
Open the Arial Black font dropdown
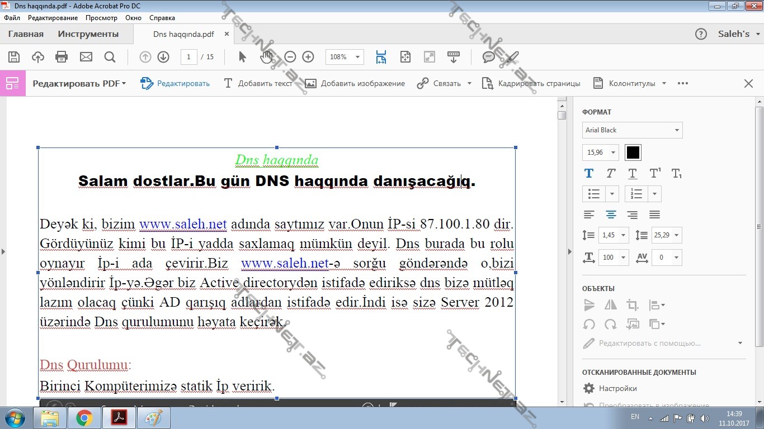(632, 130)
